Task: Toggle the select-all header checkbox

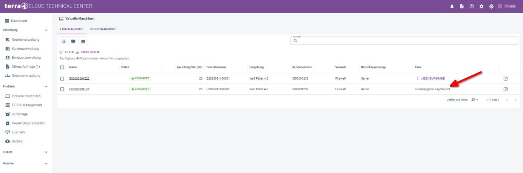Action: point(62,67)
